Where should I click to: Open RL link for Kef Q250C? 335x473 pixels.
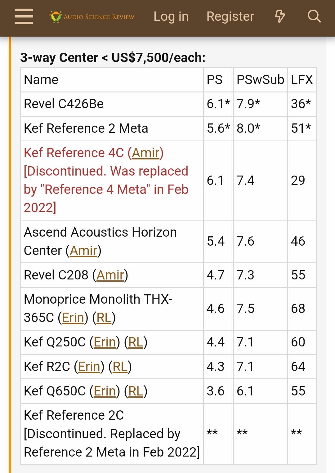[136, 342]
